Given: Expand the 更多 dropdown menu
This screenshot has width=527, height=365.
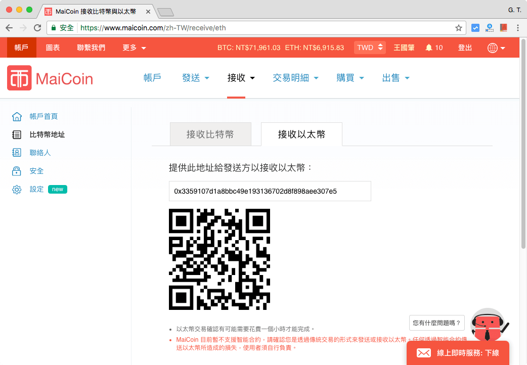Looking at the screenshot, I should tap(134, 48).
